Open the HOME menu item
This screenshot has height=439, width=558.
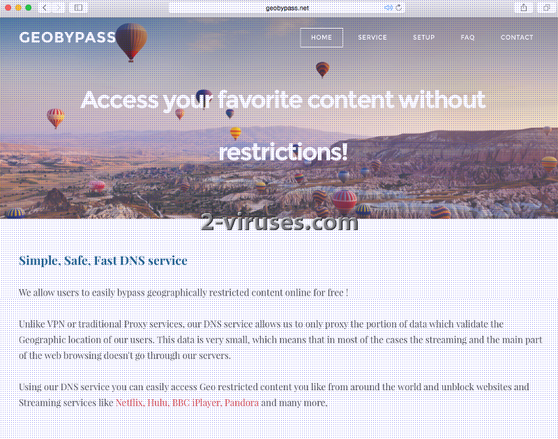(322, 38)
